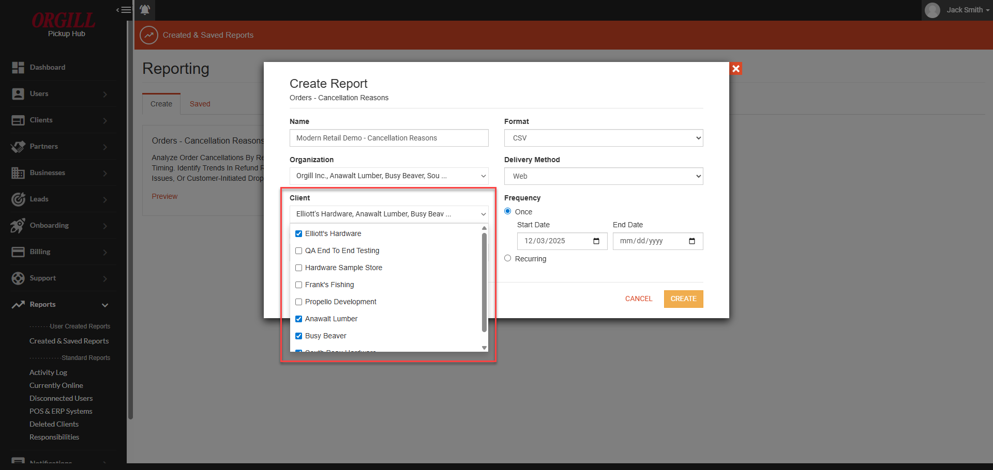
Task: Click the Start Date field
Action: tap(562, 241)
